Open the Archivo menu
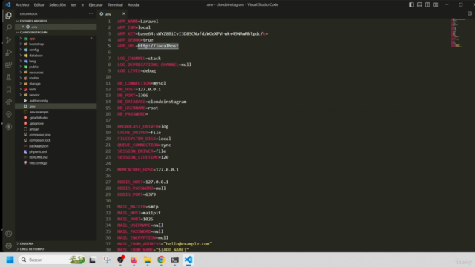 (x=22, y=5)
